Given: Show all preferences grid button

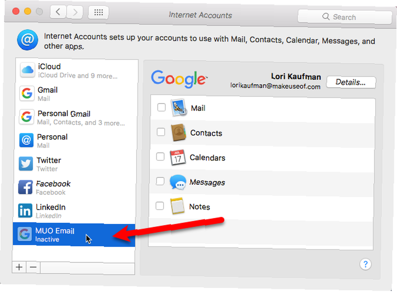Looking at the screenshot, I should 98,12.
